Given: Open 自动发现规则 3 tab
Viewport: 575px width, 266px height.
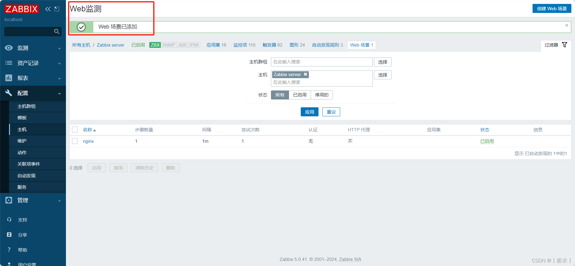Looking at the screenshot, I should (x=328, y=45).
